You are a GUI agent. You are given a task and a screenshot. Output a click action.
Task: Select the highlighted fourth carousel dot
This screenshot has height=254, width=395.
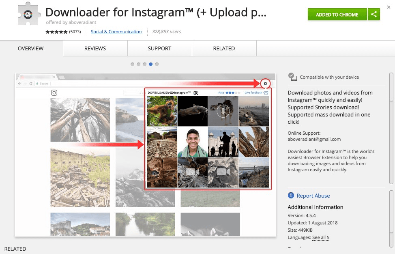pos(150,64)
